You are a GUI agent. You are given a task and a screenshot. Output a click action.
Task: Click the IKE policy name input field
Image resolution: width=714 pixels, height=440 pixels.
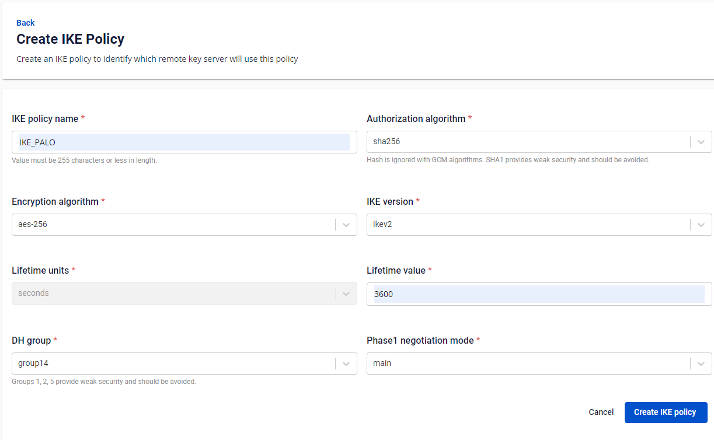[184, 142]
